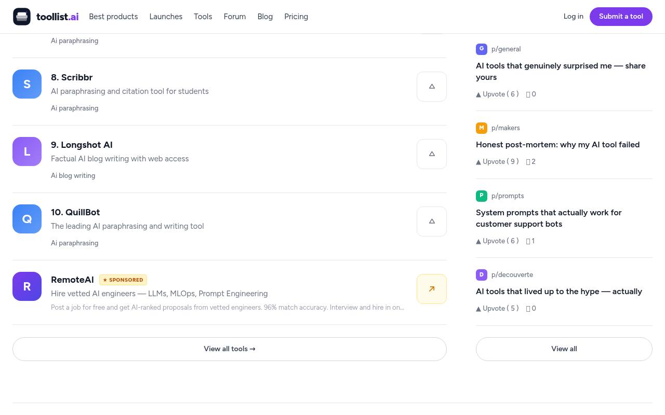Image resolution: width=665 pixels, height=415 pixels.
Task: Upvote the Scribbr tool
Action: coord(432,87)
